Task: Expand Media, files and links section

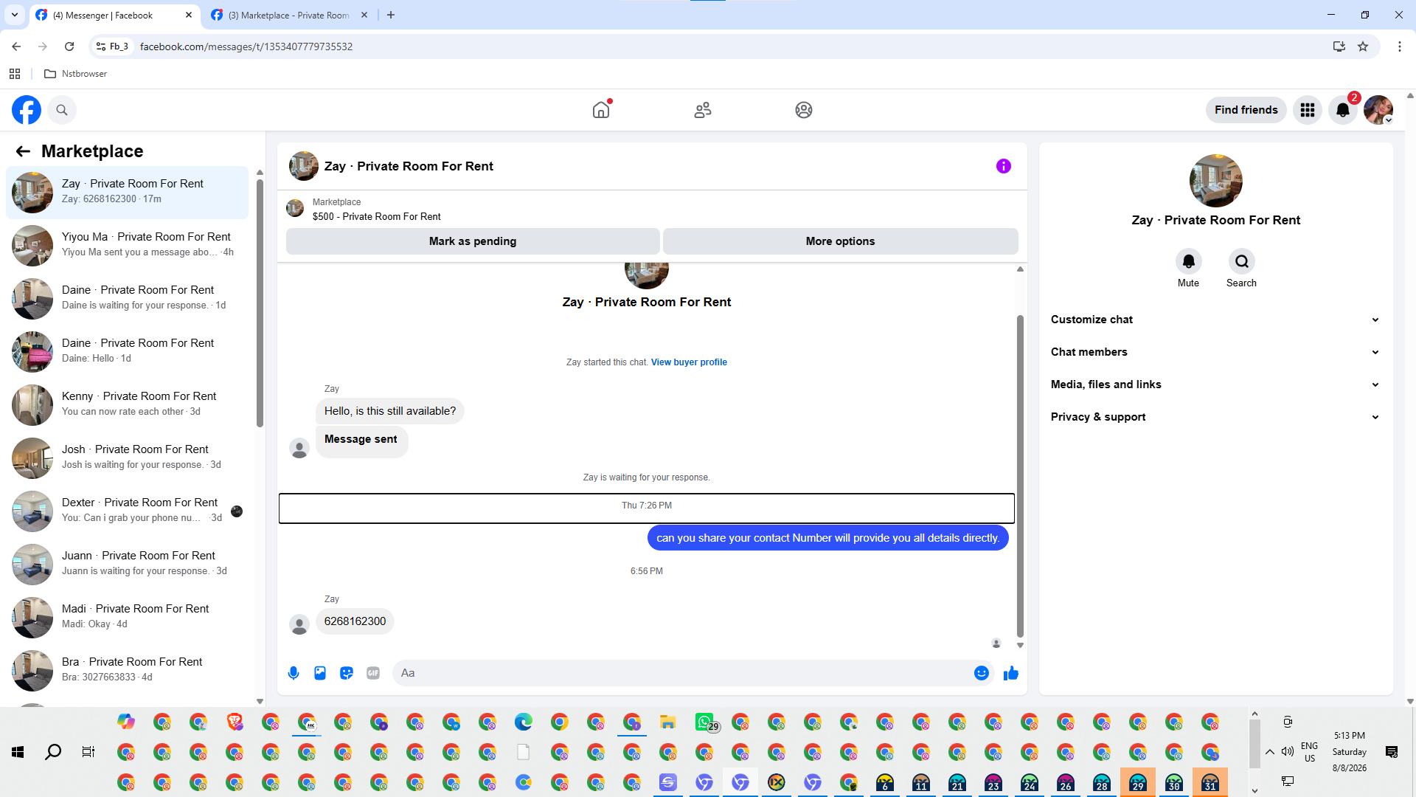Action: point(1215,384)
